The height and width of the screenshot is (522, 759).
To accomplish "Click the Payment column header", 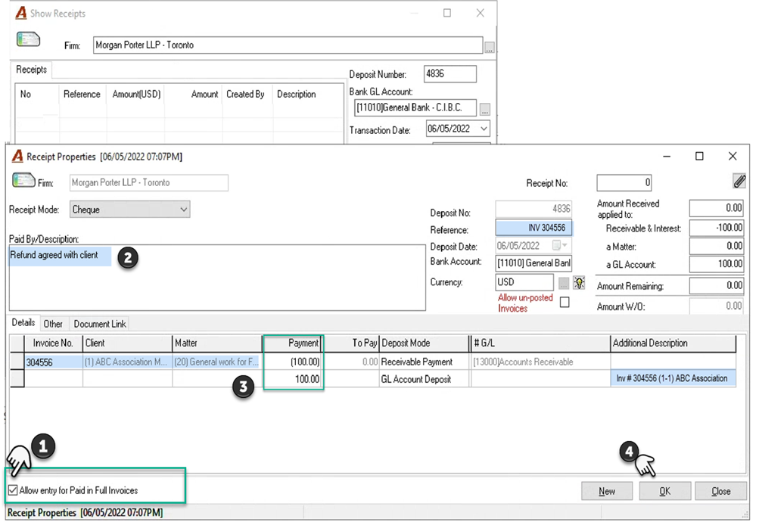I will click(294, 343).
